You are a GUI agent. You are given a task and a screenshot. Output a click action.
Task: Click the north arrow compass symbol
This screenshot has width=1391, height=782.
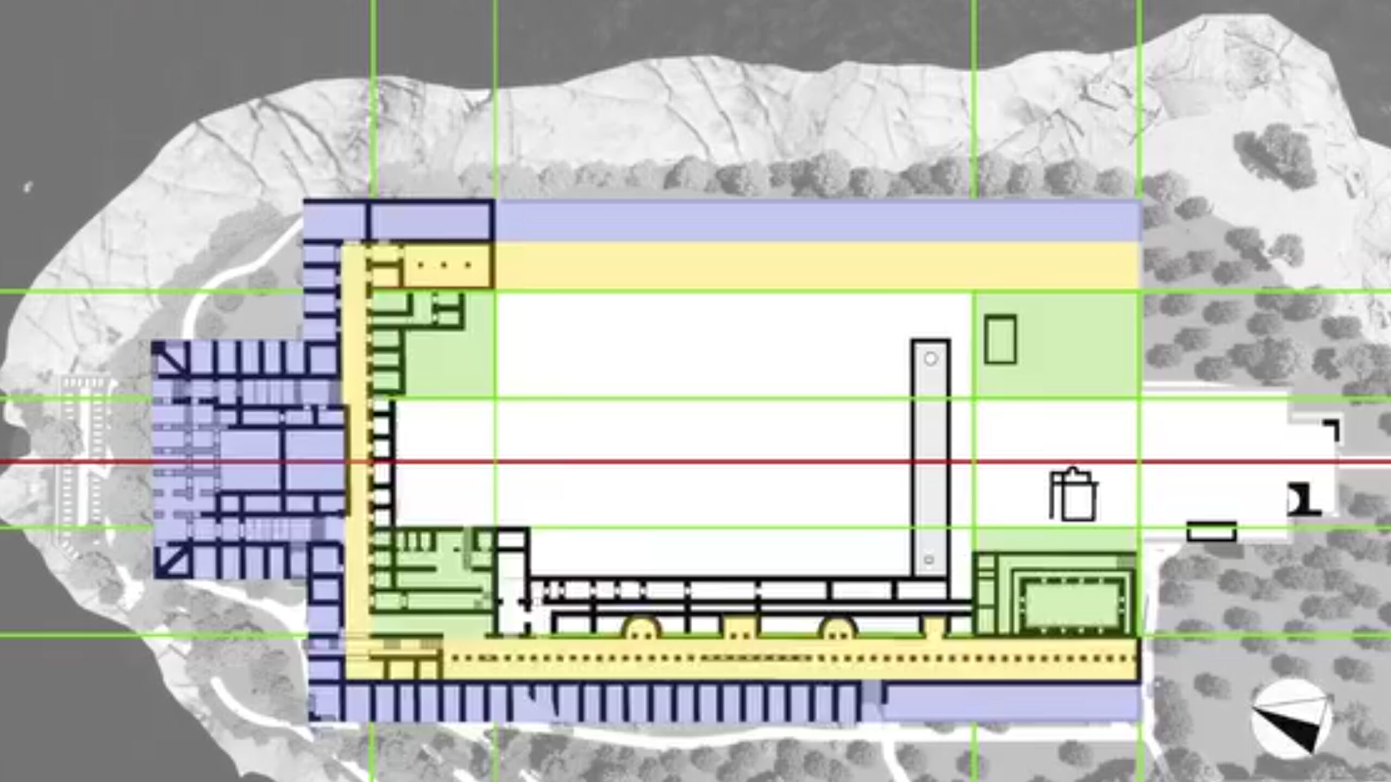pos(1292,718)
